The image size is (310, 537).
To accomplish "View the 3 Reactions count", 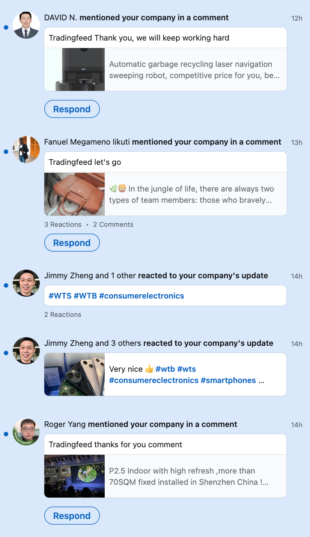I will coord(63,225).
